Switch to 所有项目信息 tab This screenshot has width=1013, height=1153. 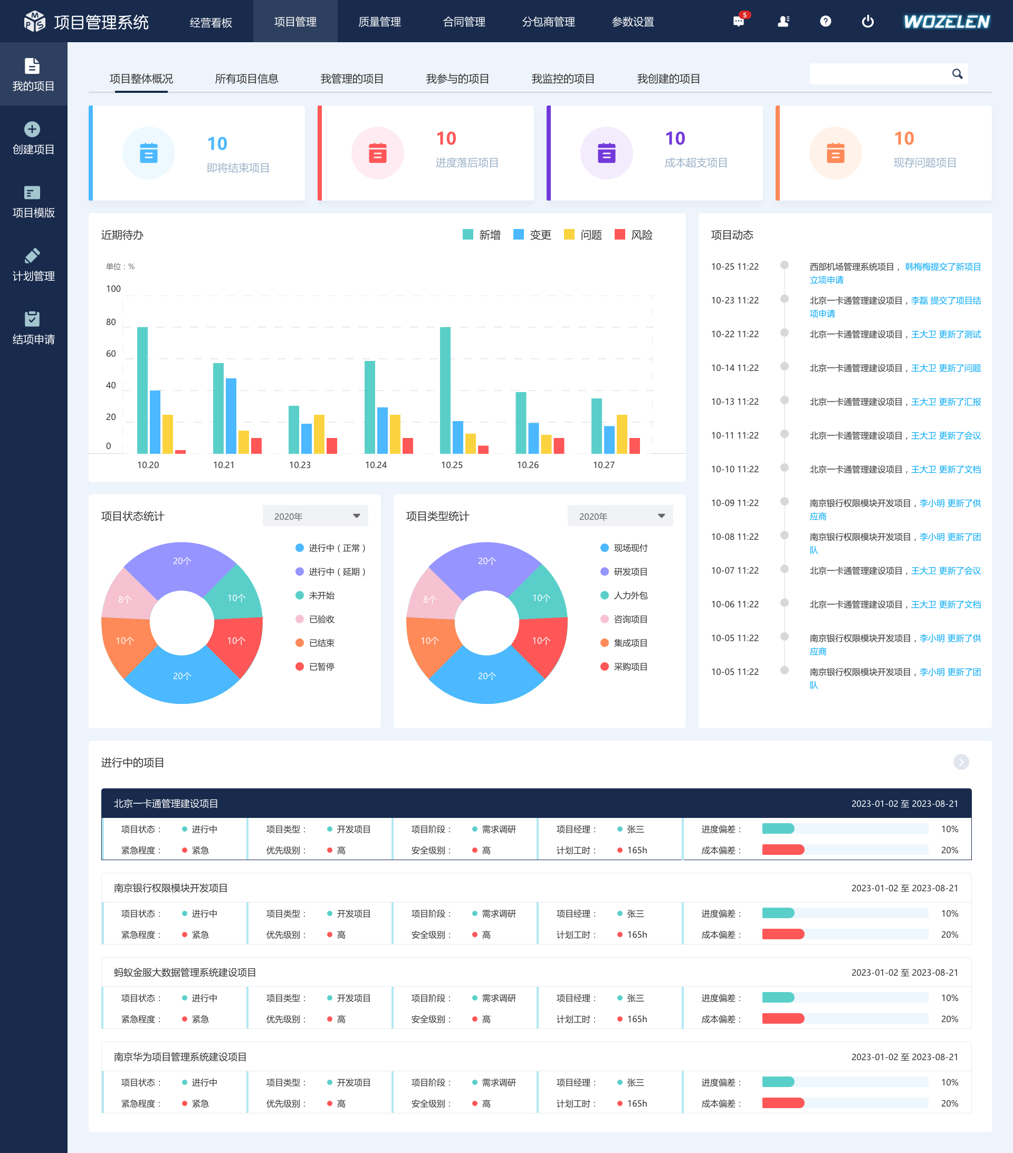click(x=246, y=79)
